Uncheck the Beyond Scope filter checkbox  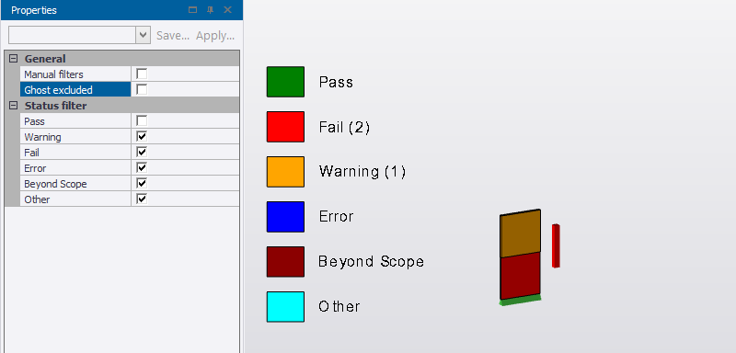pos(142,183)
